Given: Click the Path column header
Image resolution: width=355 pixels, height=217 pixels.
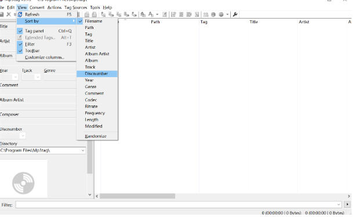Looking at the screenshot, I should pyautogui.click(x=155, y=22).
